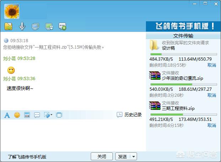Open the emoji picker smiley icon

coord(17,115)
